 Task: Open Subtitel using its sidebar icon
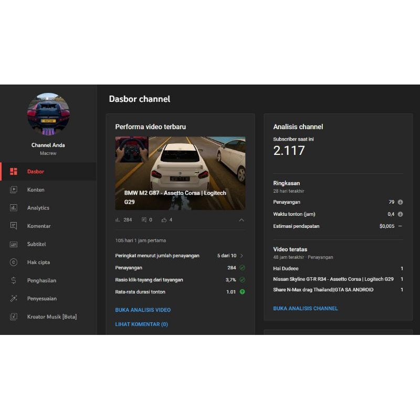[15, 244]
